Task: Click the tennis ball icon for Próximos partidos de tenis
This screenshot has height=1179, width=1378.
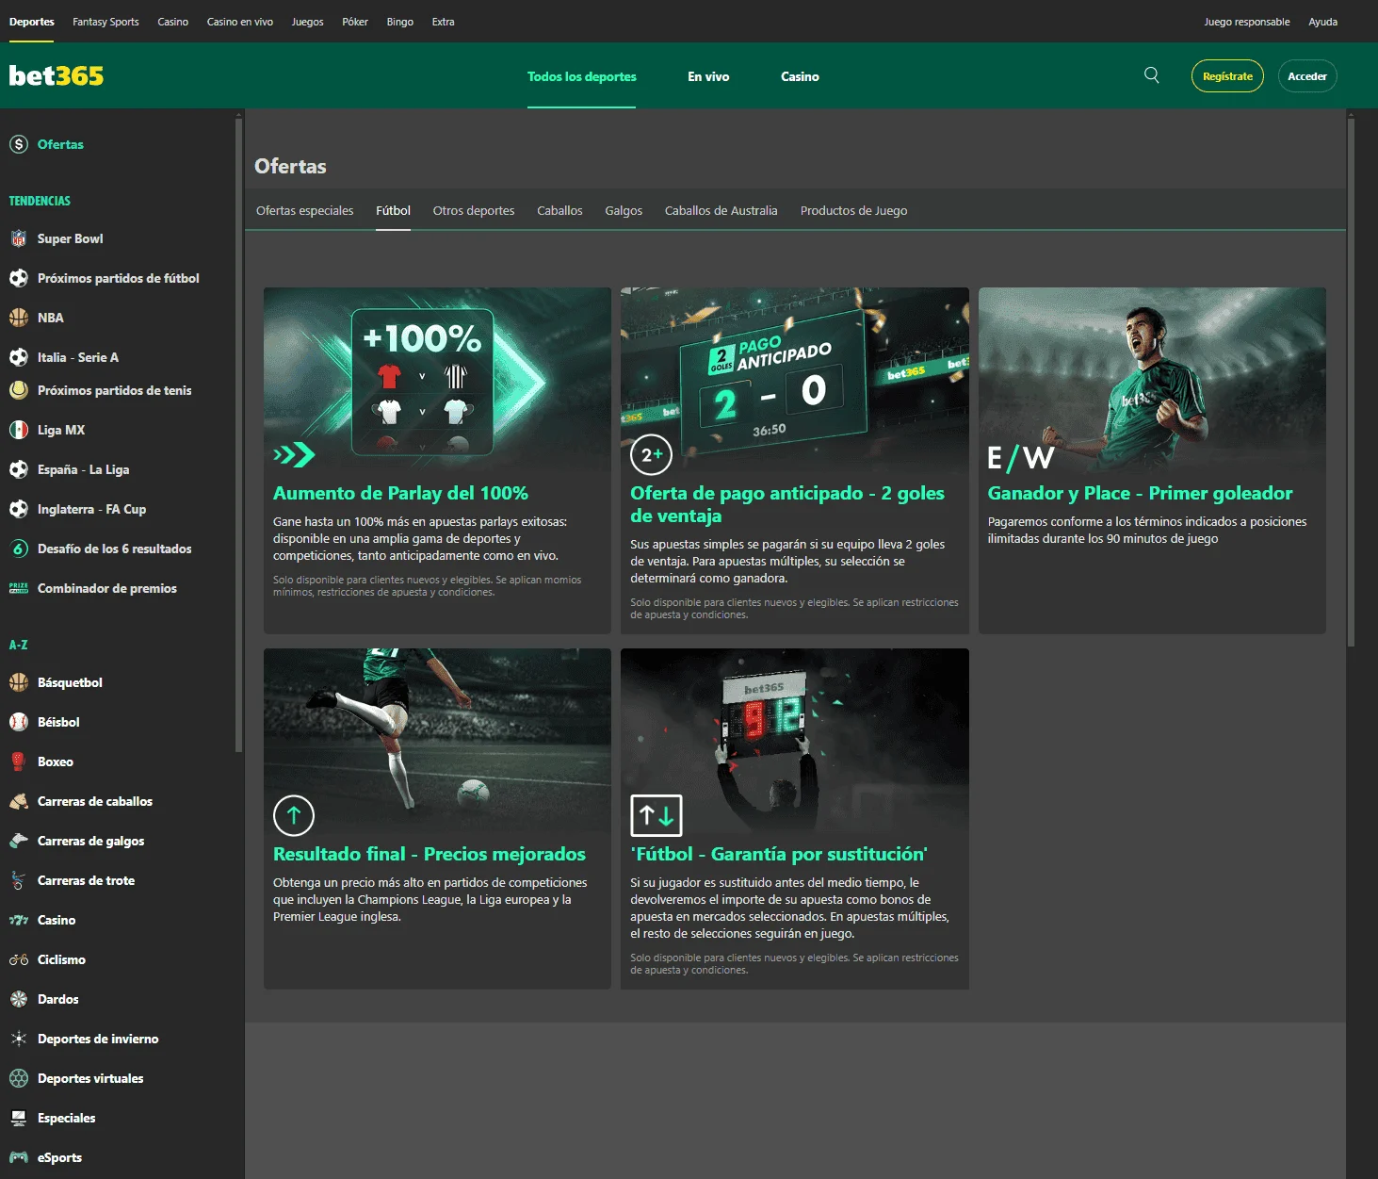Action: [19, 390]
